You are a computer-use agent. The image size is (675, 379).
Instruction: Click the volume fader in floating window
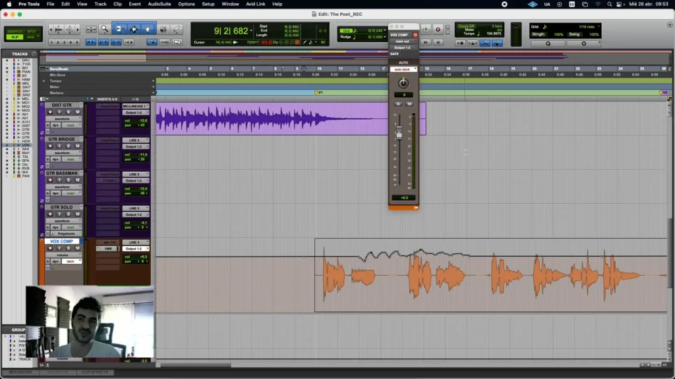[x=399, y=133]
